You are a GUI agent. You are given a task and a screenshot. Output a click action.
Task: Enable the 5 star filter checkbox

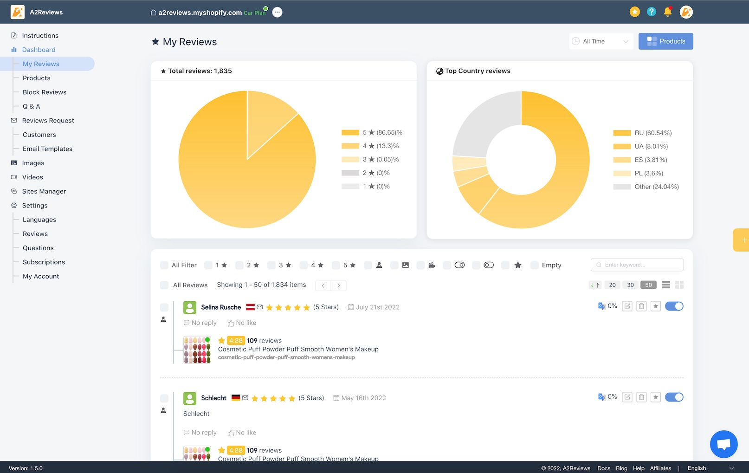click(x=336, y=266)
